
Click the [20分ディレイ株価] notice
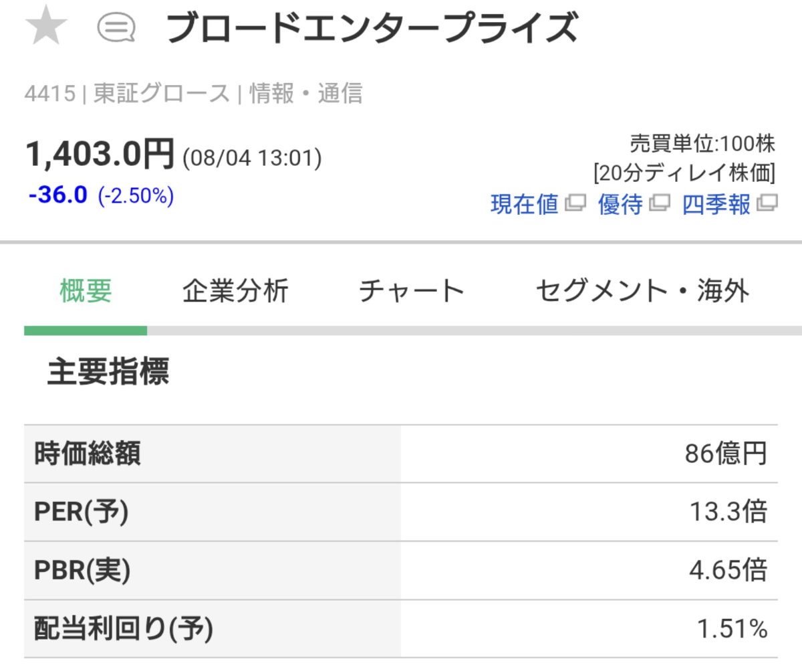684,173
